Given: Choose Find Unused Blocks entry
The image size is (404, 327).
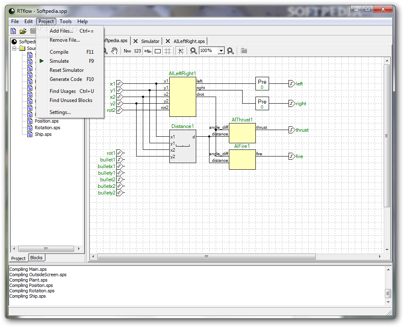Looking at the screenshot, I should pos(70,100).
